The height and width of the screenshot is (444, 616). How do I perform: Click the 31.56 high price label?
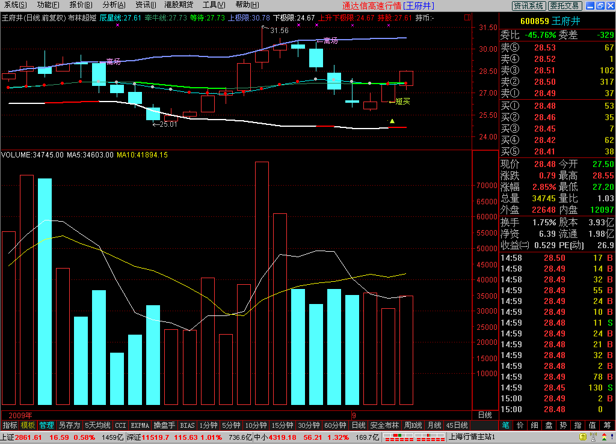click(x=279, y=31)
